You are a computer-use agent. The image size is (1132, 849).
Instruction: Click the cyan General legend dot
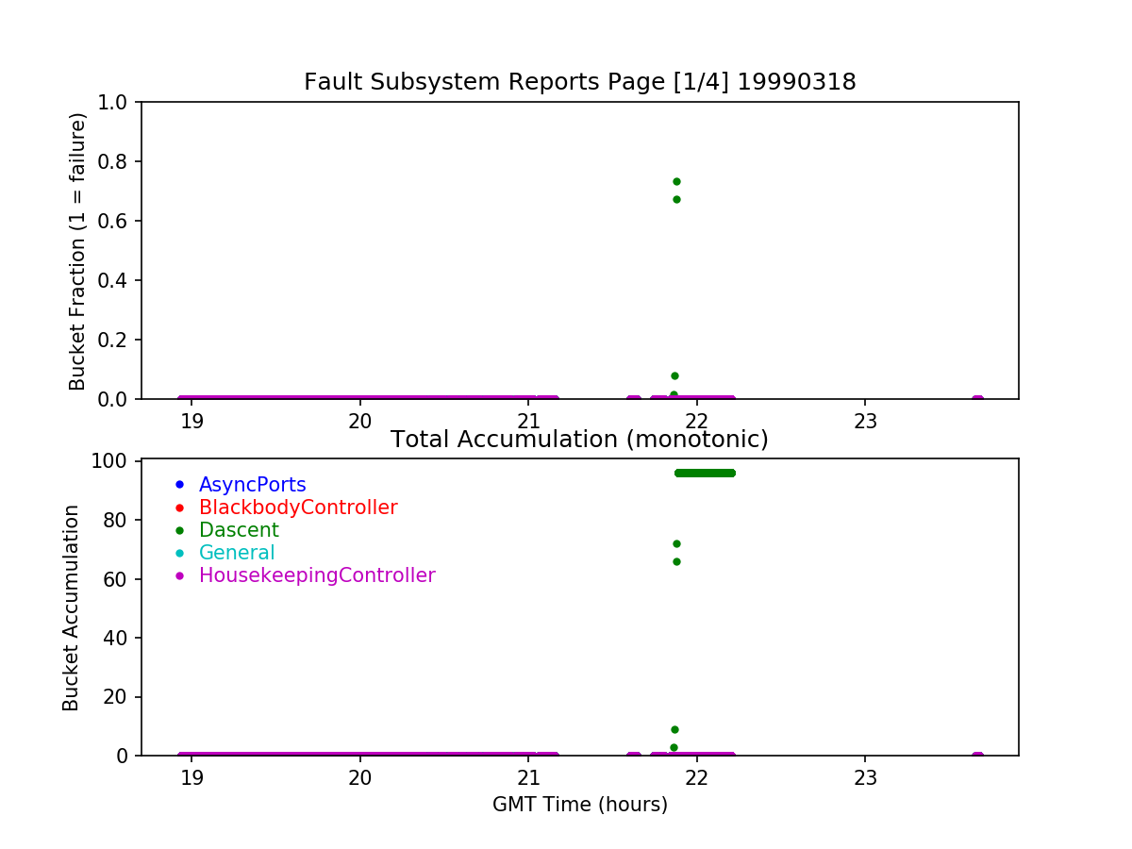click(179, 553)
